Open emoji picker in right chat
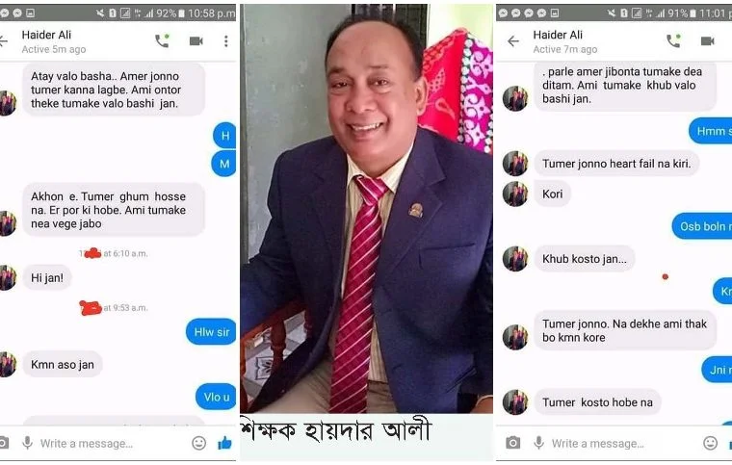This screenshot has width=732, height=465. tap(710, 443)
